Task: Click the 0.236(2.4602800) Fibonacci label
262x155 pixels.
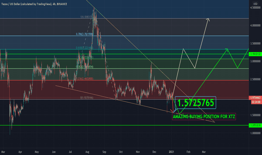Action: [85, 79]
